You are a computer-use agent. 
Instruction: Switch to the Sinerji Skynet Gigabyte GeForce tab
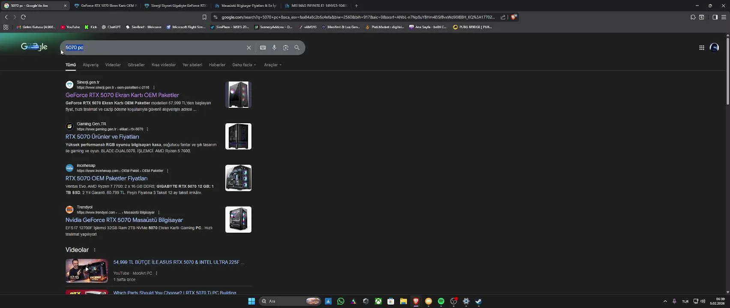tap(176, 6)
